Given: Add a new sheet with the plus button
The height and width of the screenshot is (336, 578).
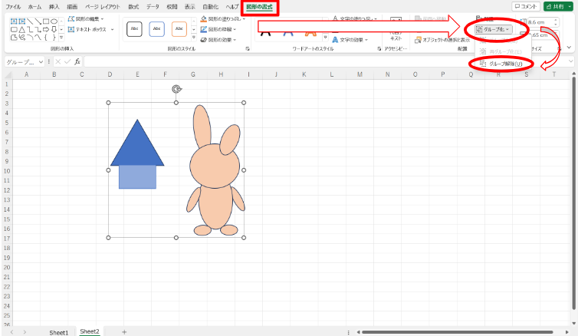Looking at the screenshot, I should coord(124,332).
